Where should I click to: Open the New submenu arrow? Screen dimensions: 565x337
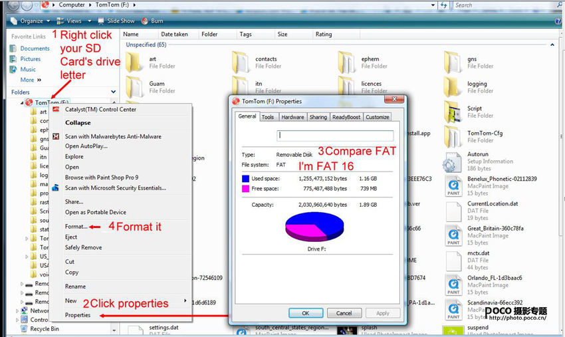pyautogui.click(x=185, y=300)
